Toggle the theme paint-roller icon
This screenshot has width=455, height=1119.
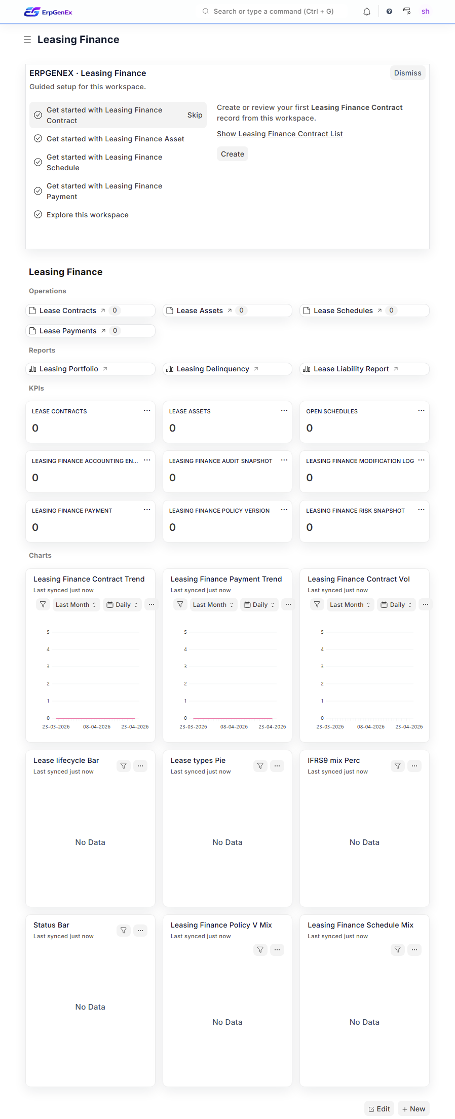click(407, 11)
